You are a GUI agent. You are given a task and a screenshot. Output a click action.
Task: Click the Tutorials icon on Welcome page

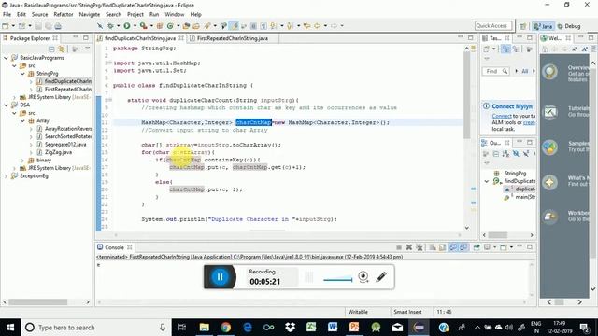550,112
